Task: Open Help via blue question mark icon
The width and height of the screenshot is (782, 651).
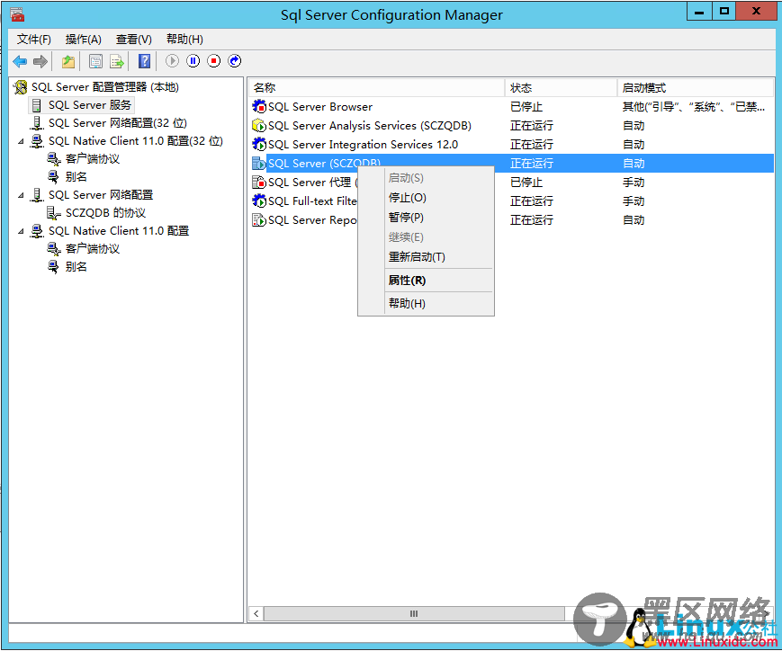Action: tap(144, 61)
